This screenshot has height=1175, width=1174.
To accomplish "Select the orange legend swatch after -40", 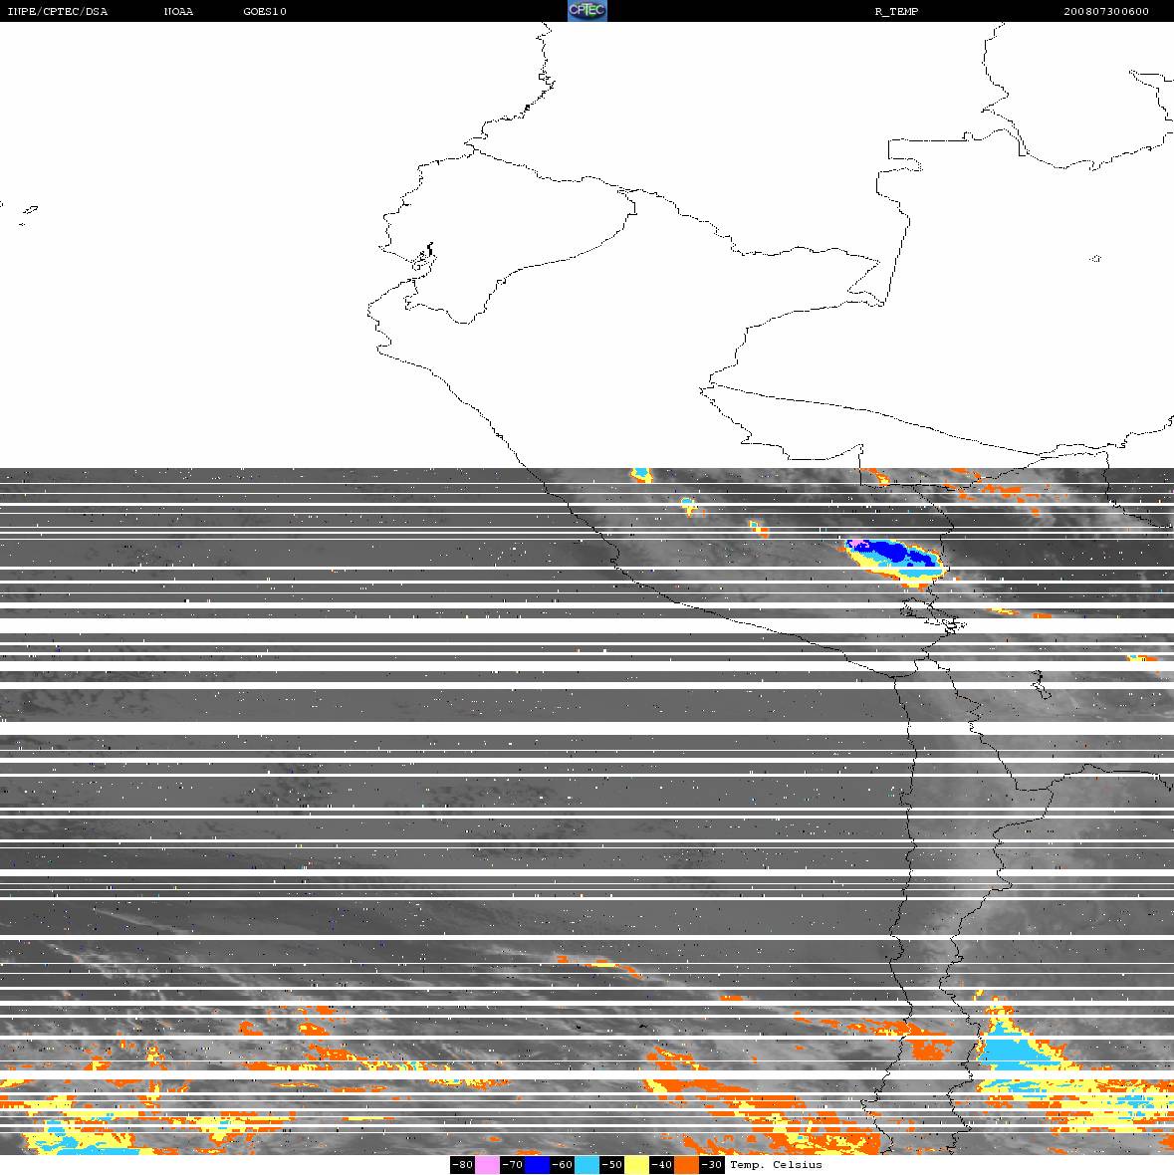I will [687, 1164].
